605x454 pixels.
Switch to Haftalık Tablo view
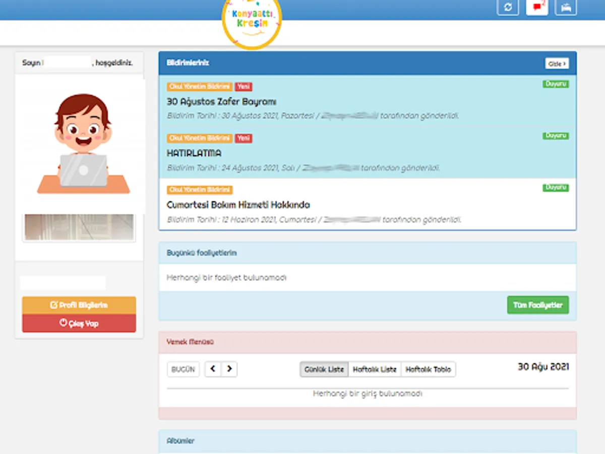coord(428,369)
